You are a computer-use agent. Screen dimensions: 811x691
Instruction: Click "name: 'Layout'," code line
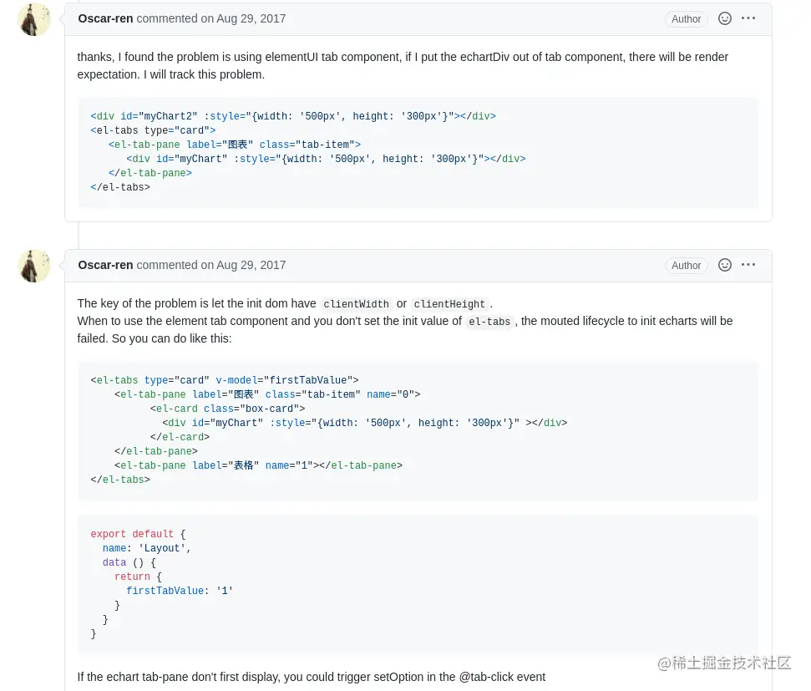tap(146, 548)
